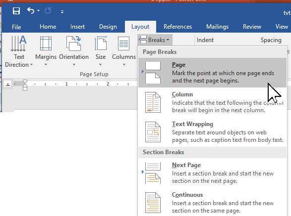Screen dimensions: 291x216
Task: Click the Undo arrow icon
Action: pos(31,11)
